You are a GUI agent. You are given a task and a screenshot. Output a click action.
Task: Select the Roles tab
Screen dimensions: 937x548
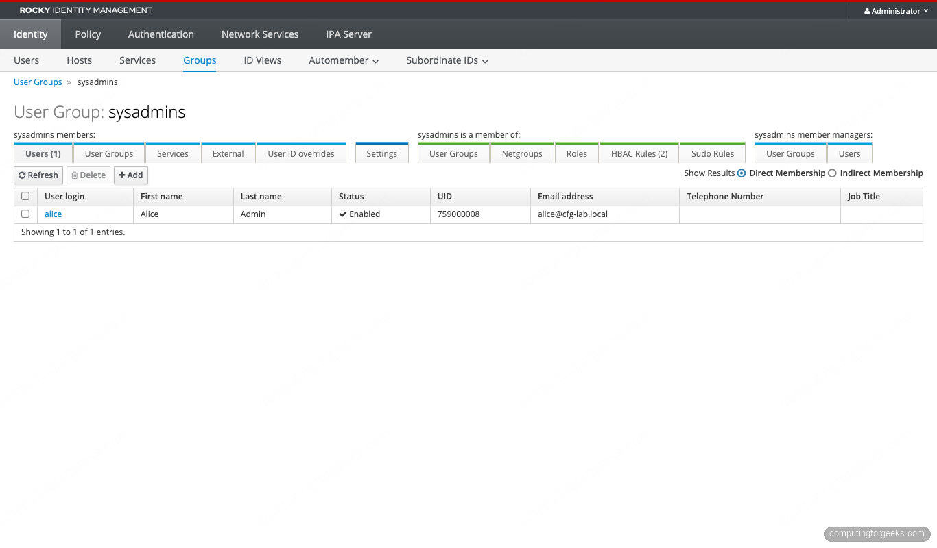point(577,153)
